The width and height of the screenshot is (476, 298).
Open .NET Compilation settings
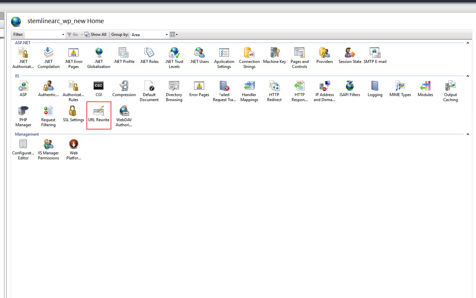[49, 58]
